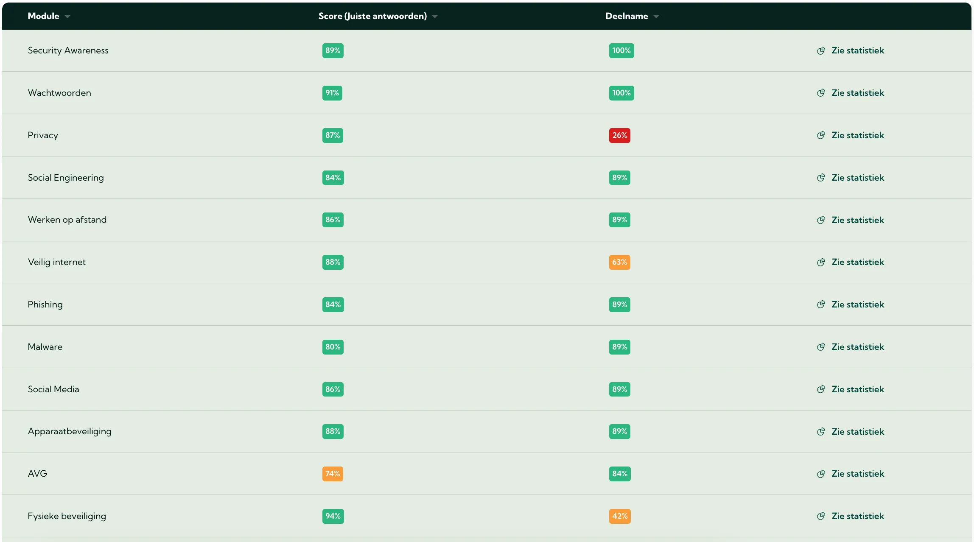Click the orange 74% AVG score badge

tap(333, 474)
